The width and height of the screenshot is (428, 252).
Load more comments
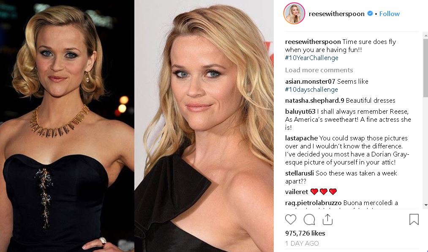pos(319,70)
